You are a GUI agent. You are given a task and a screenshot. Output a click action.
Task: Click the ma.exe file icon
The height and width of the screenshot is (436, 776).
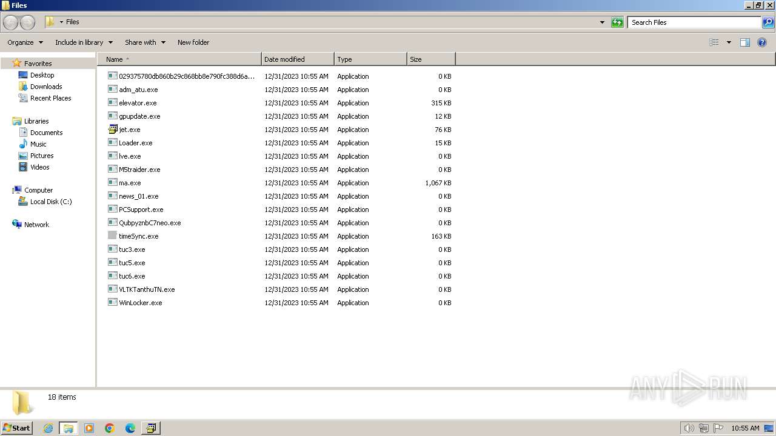pyautogui.click(x=112, y=182)
